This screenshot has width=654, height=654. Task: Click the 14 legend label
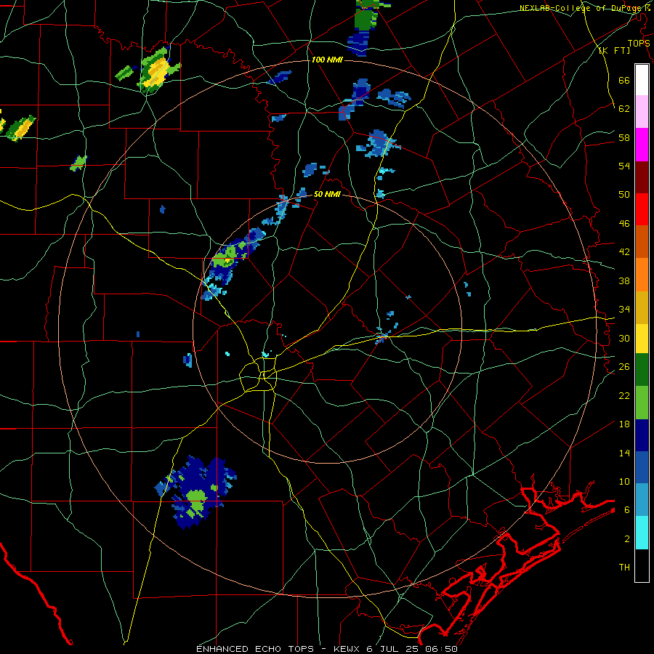point(624,453)
